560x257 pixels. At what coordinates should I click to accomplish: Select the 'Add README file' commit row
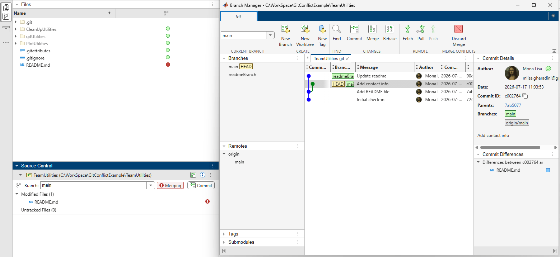389,92
